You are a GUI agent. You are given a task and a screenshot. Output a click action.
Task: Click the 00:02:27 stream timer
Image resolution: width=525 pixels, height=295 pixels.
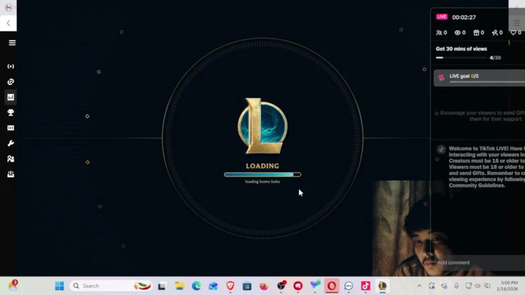point(464,17)
